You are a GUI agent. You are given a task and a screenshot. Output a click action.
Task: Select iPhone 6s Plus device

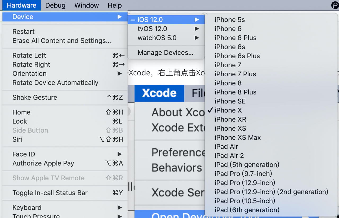pyautogui.click(x=271, y=56)
